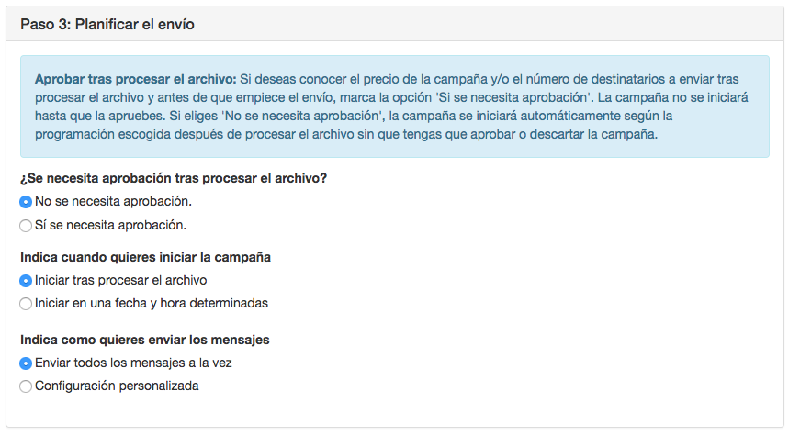The image size is (789, 436).
Task: Choose the 'Sí se necesita aprobación' radio button
Action: pyautogui.click(x=26, y=225)
